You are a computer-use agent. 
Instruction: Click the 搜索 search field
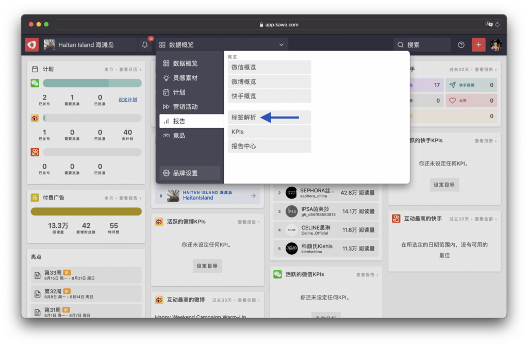coord(421,45)
